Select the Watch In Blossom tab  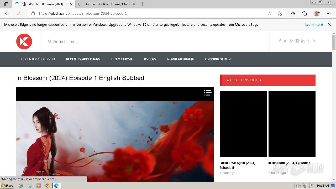pyautogui.click(x=44, y=4)
